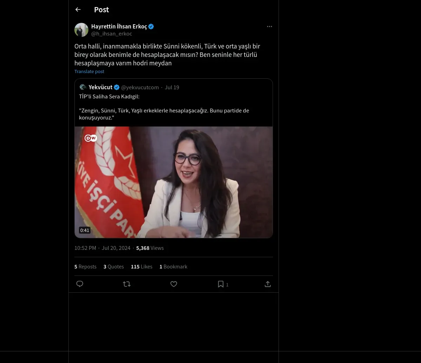Click the reply speech bubble icon

click(x=80, y=284)
